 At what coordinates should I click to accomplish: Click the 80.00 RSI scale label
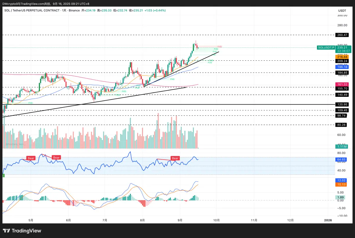click(x=341, y=153)
